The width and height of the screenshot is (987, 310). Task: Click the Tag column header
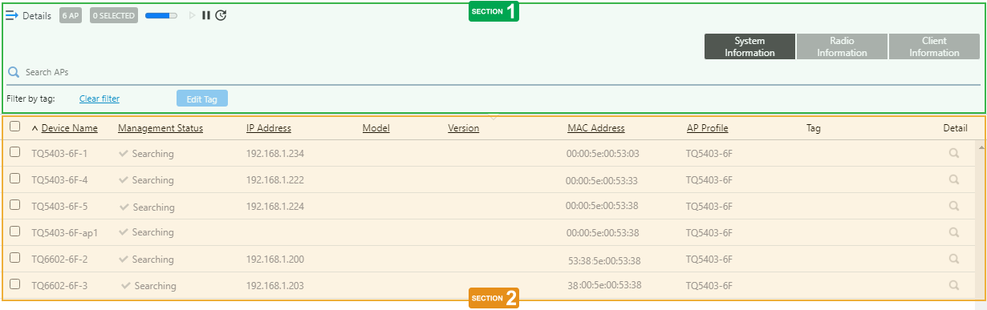click(814, 128)
